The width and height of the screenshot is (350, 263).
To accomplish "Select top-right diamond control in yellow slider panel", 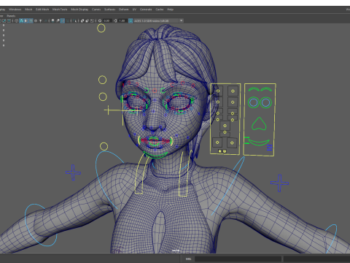I will [x=233, y=91].
